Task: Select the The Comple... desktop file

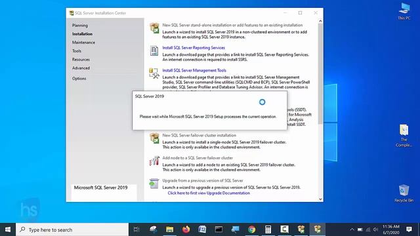Action: click(x=404, y=136)
